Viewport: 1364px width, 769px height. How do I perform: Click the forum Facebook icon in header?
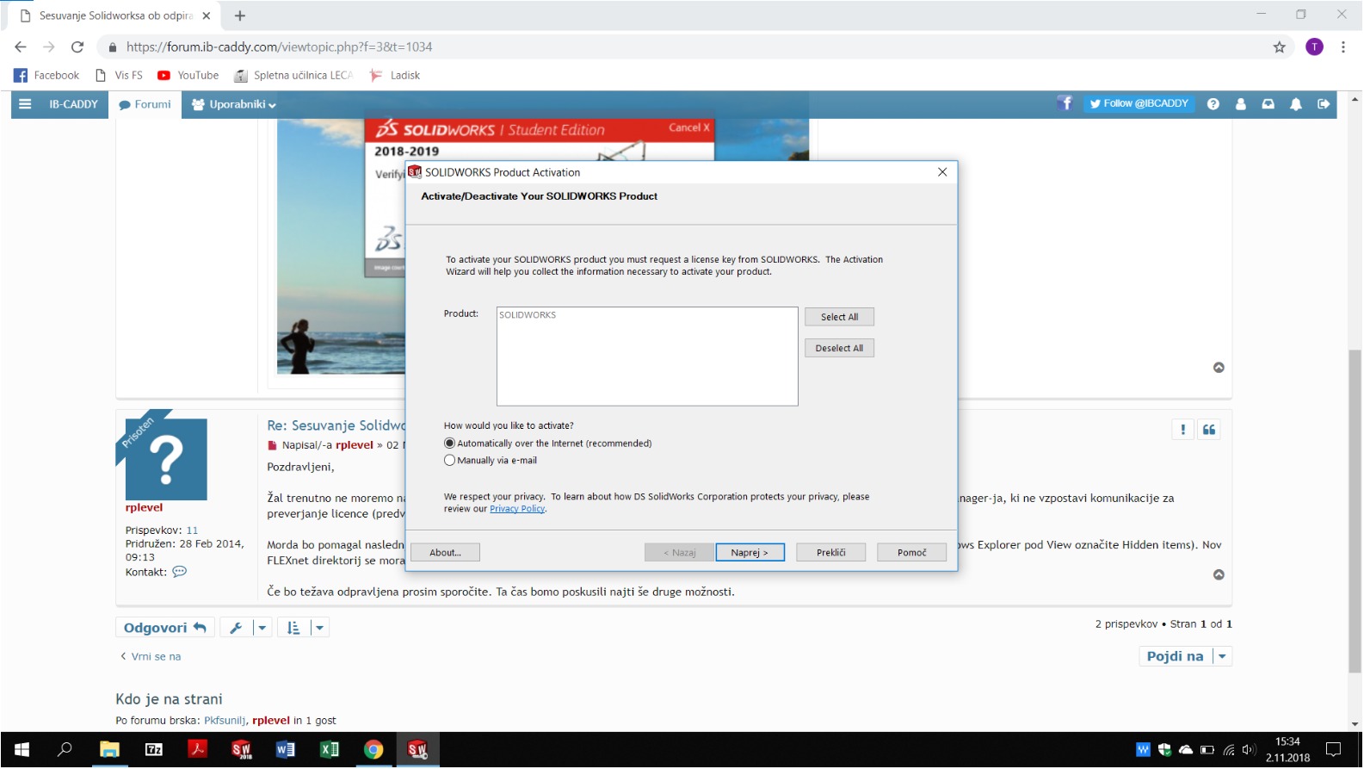1065,103
